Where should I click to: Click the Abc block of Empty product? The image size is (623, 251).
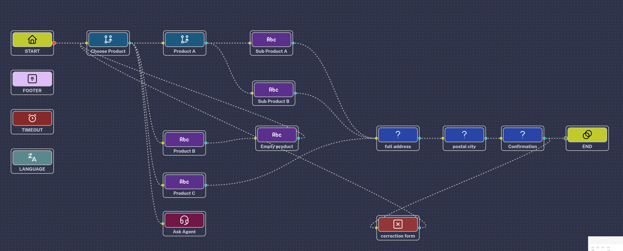pyautogui.click(x=277, y=135)
